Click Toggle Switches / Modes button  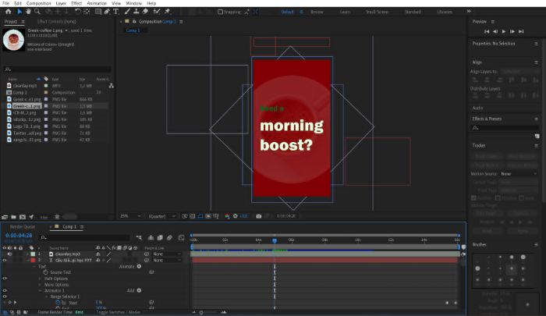pyautogui.click(x=119, y=312)
